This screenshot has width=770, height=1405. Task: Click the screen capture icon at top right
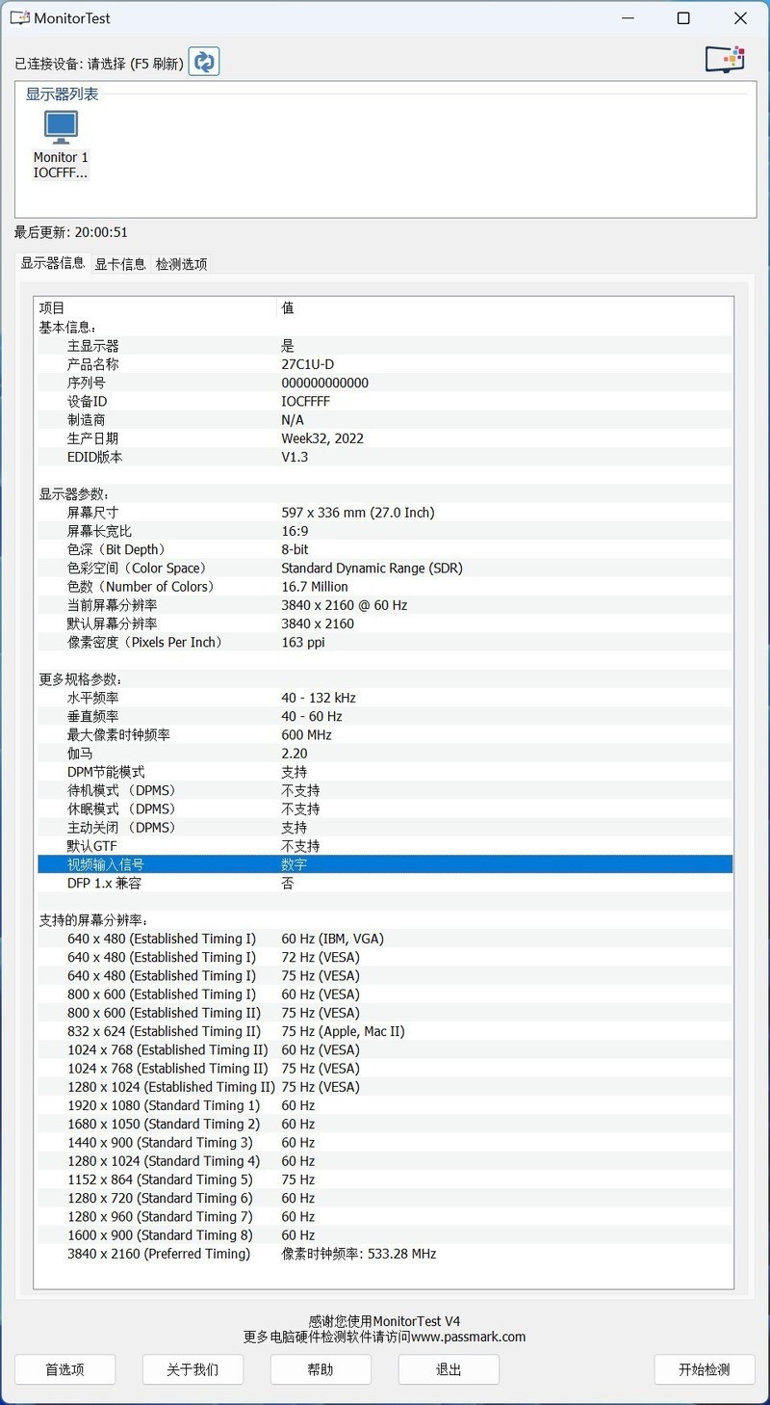tap(725, 58)
